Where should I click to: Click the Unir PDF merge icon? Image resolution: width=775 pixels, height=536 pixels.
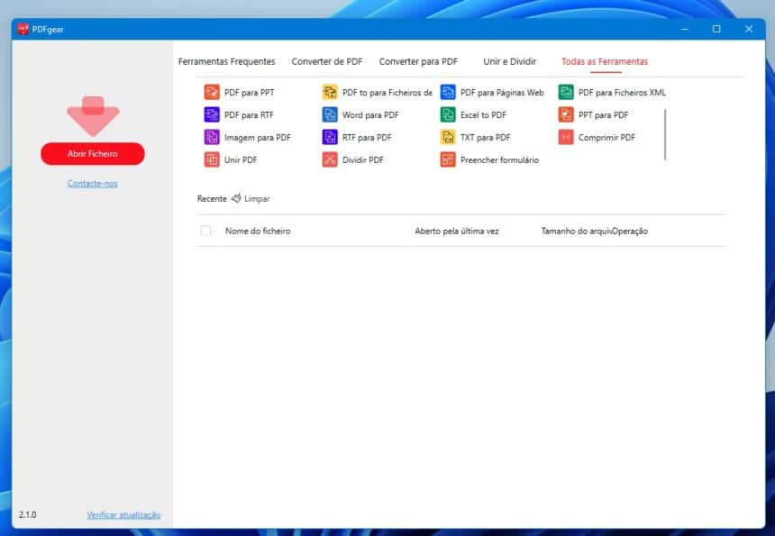212,159
